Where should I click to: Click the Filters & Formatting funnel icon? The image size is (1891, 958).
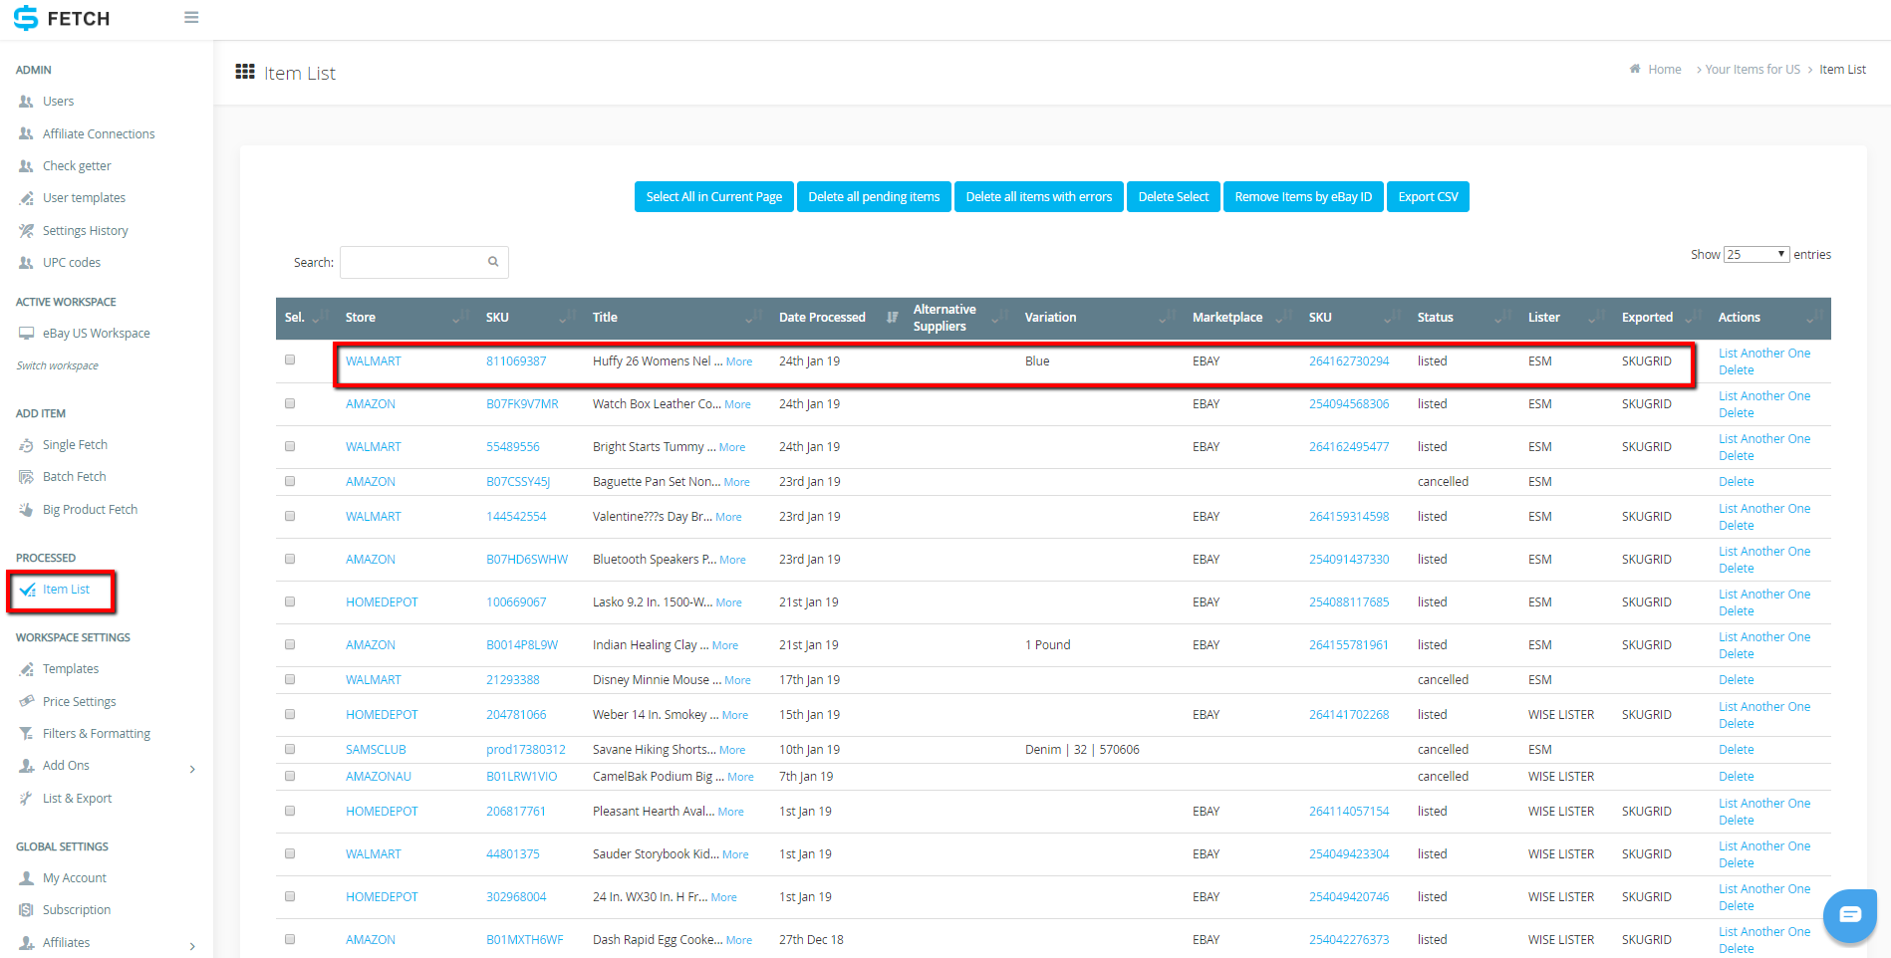[x=27, y=734]
